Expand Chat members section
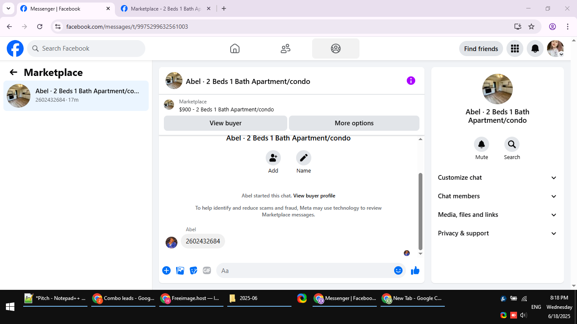 coord(498,196)
